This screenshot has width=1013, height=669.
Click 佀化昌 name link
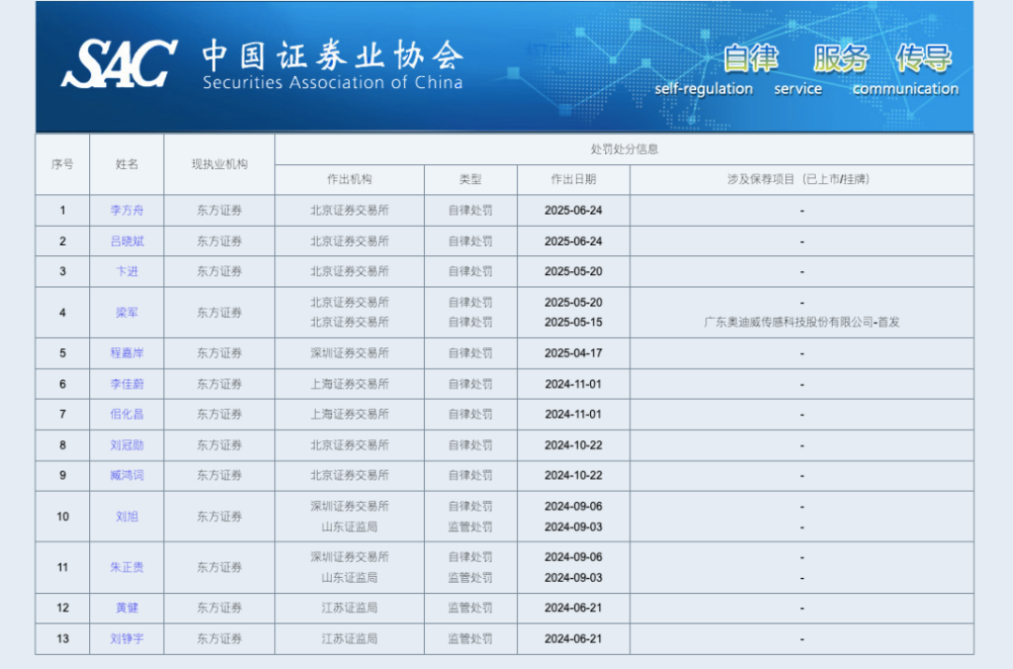pos(127,414)
